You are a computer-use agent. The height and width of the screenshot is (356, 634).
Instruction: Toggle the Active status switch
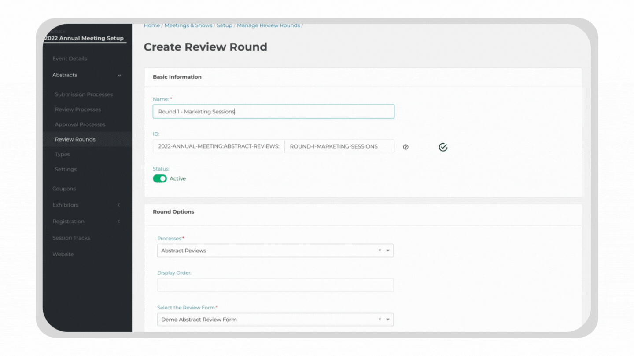[x=160, y=178]
